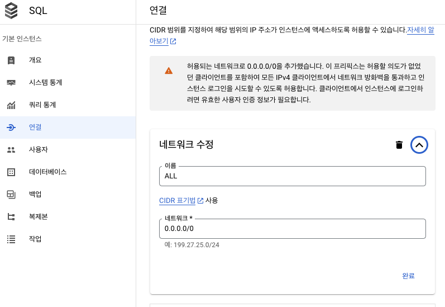The height and width of the screenshot is (307, 445).
Task: Click the 연결 page heading
Action: coord(158,11)
